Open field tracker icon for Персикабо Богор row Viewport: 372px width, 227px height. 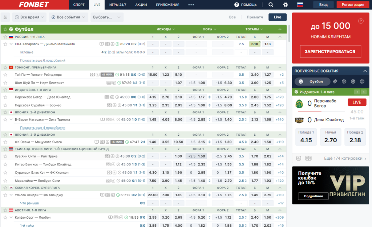(x=107, y=97)
